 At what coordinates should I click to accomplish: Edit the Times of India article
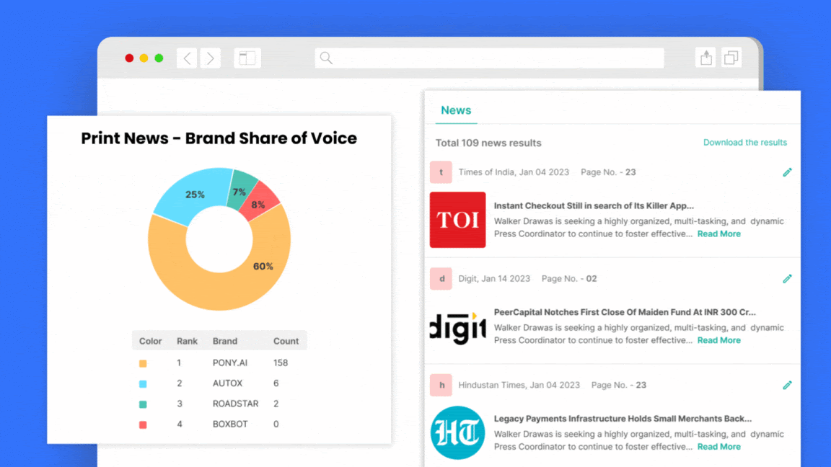coord(787,172)
